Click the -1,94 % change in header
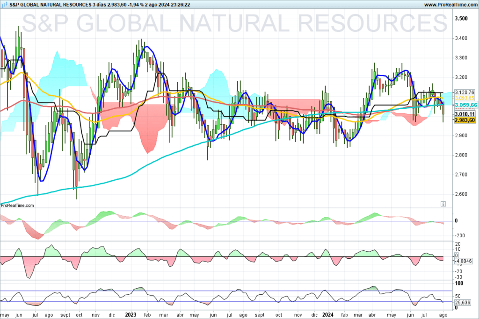This screenshot has height=319, width=479. (137, 5)
